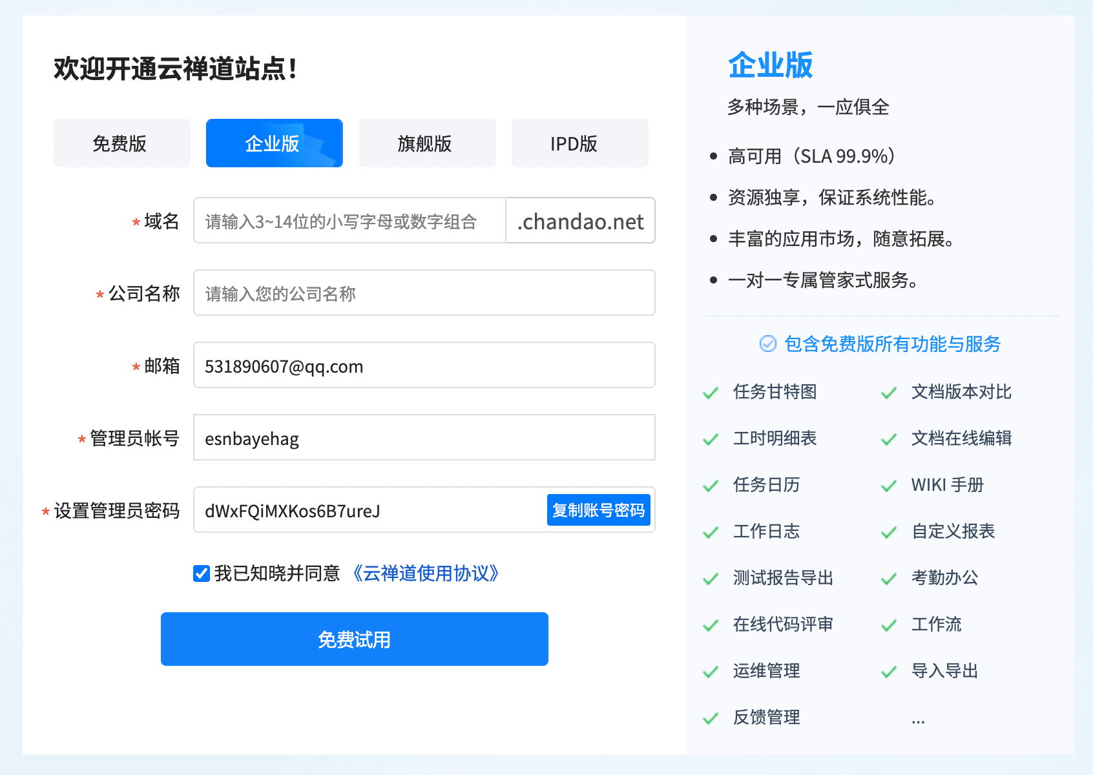The width and height of the screenshot is (1093, 775).
Task: Click the 免费试用 submit button
Action: pos(354,639)
